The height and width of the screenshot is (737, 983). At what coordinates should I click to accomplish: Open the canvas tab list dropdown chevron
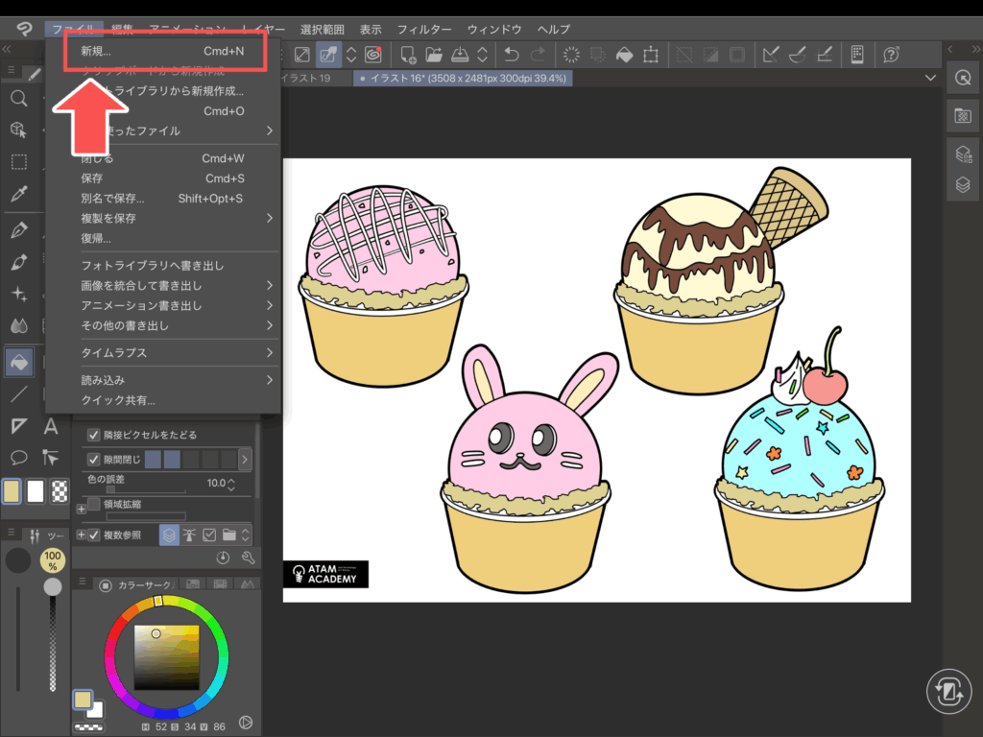coord(928,78)
